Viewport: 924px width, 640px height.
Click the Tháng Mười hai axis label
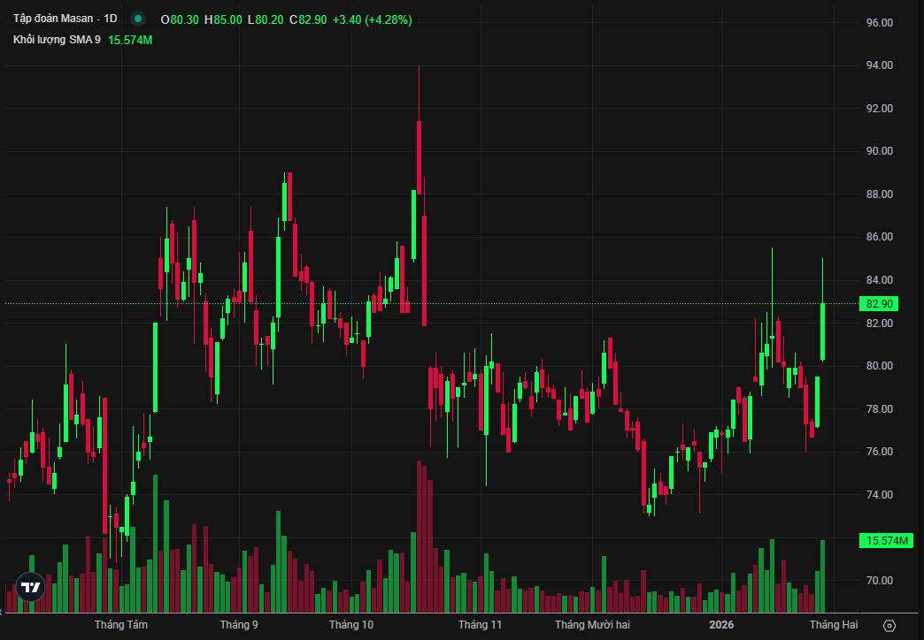(x=592, y=625)
